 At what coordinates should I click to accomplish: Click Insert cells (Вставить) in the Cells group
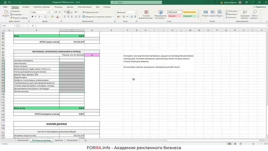tap(206, 13)
